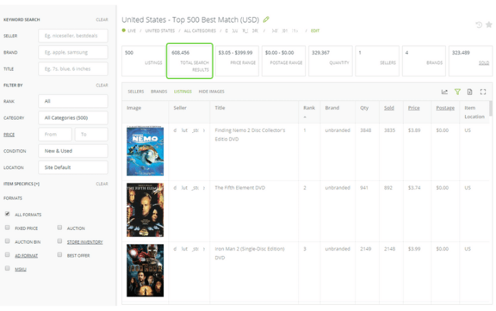Open Finding Nemo DVD thumbnail
This screenshot has height=311, width=496.
[x=145, y=151]
